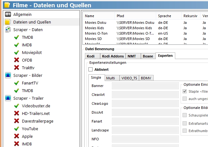This screenshot has height=147, width=208.
Task: Switch to the BDMV sub-tab
Action: [146, 78]
